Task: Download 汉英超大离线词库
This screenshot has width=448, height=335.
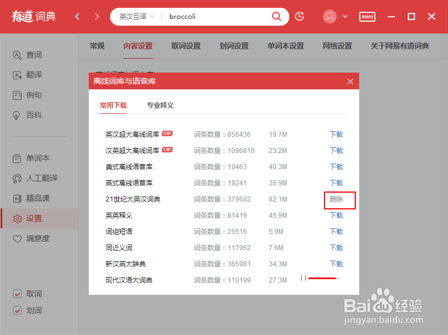Action: (x=336, y=151)
